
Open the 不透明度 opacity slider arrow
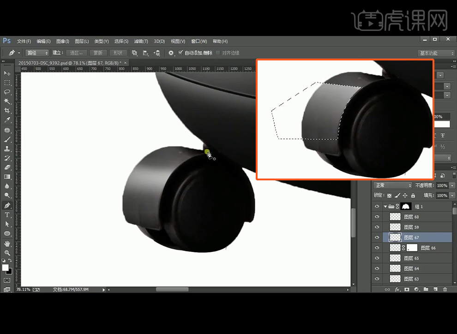(x=452, y=185)
